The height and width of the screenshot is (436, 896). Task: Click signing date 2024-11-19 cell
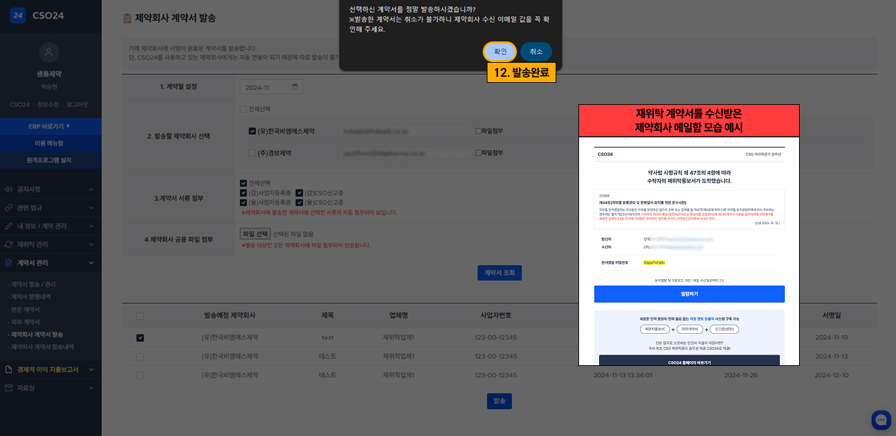tap(832, 337)
